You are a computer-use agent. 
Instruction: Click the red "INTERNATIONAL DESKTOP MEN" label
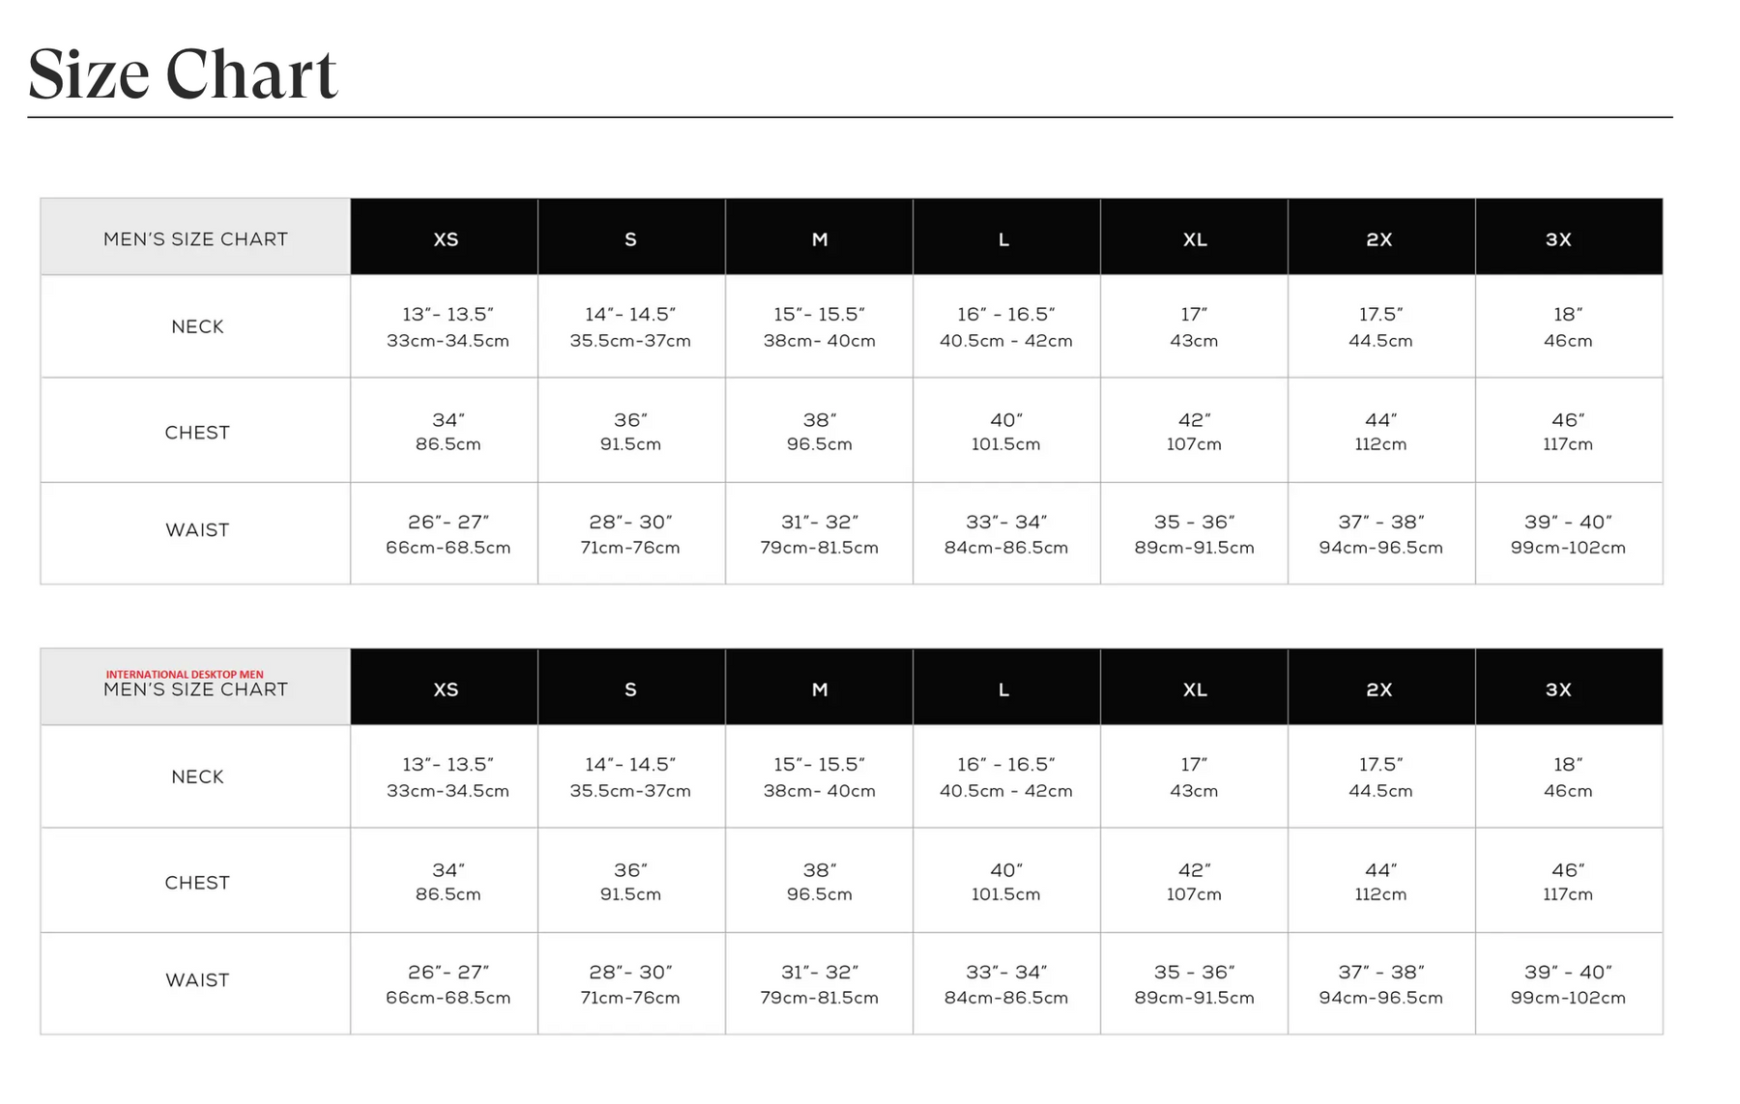185,674
